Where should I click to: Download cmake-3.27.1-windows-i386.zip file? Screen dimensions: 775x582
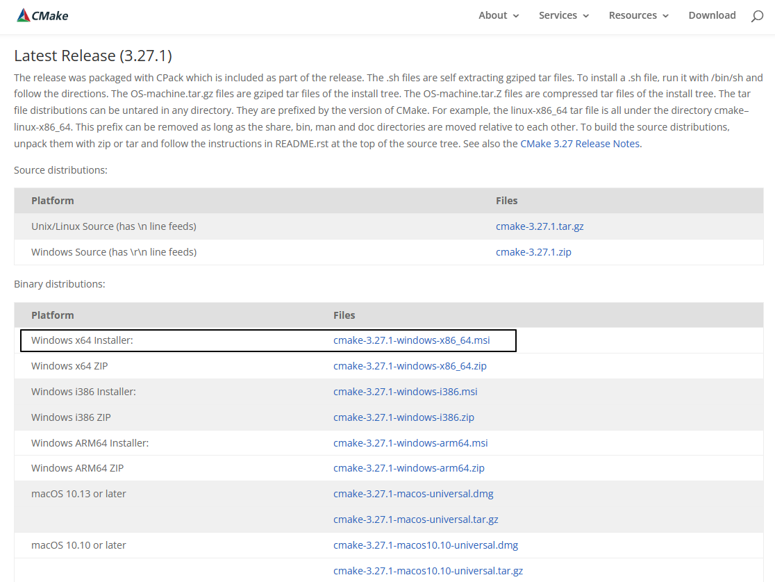coord(403,417)
